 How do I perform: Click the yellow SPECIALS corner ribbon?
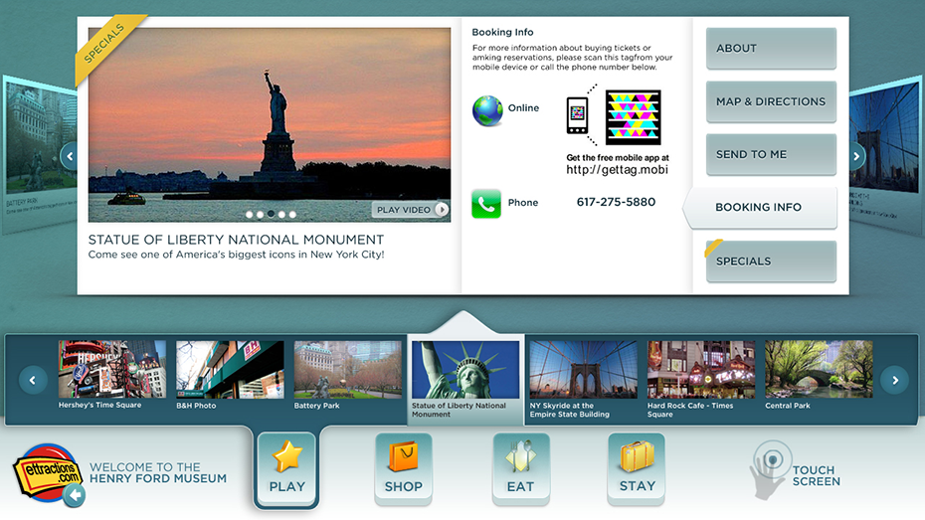[106, 46]
